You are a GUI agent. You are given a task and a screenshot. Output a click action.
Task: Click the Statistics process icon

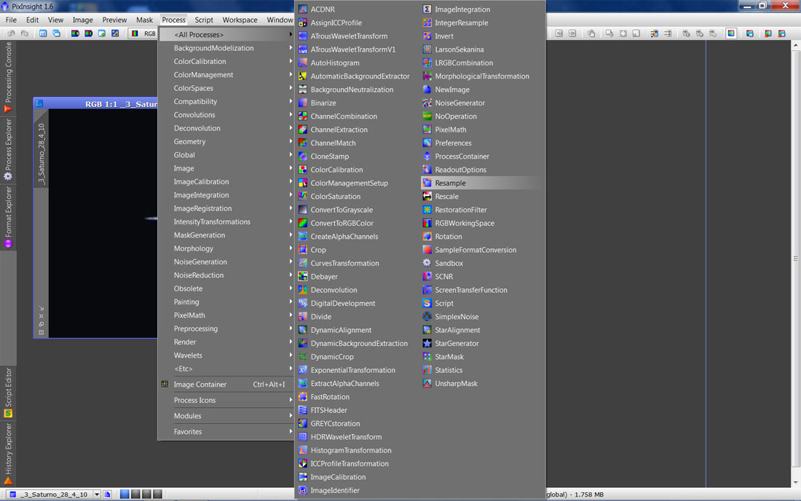[x=427, y=370]
